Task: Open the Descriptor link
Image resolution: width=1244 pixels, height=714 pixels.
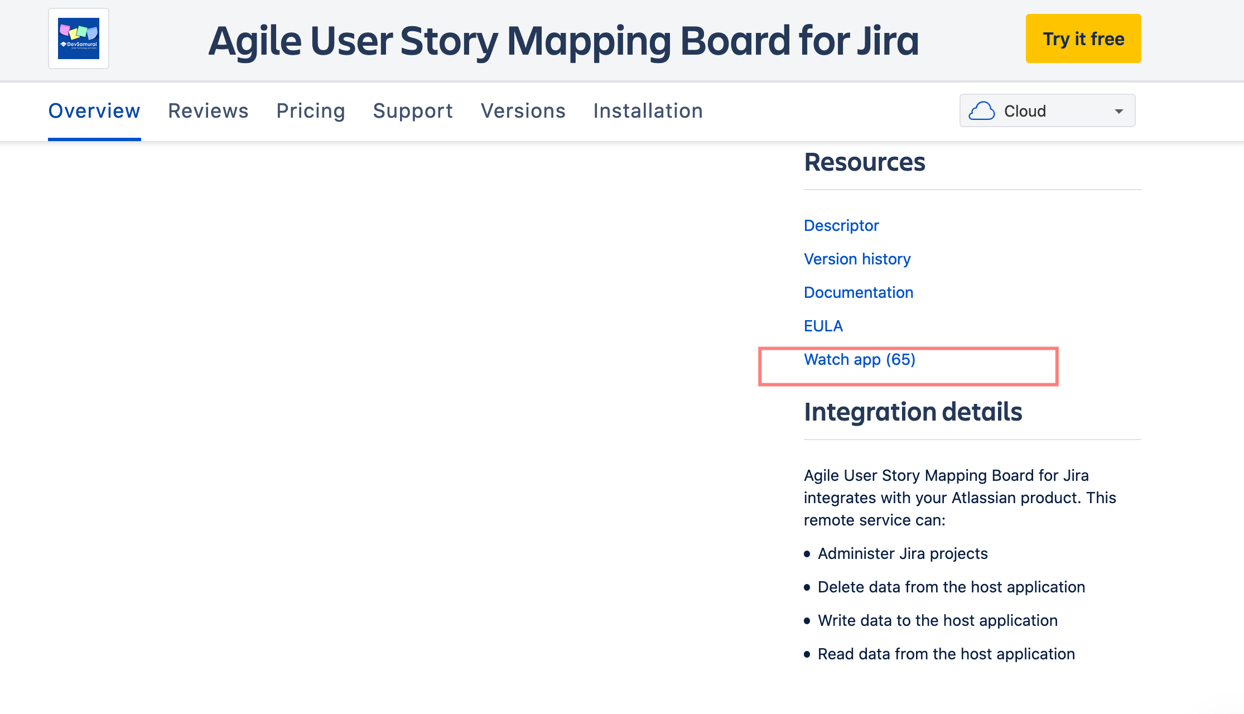Action: (x=841, y=225)
